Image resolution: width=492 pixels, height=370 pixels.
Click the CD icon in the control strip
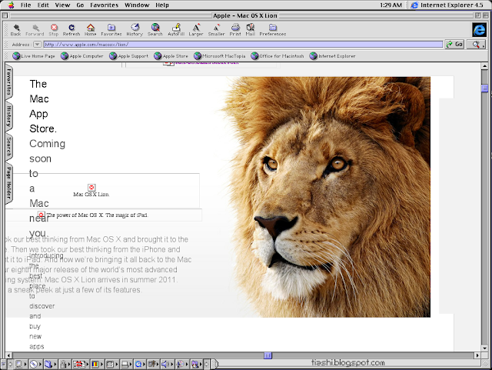click(x=33, y=364)
